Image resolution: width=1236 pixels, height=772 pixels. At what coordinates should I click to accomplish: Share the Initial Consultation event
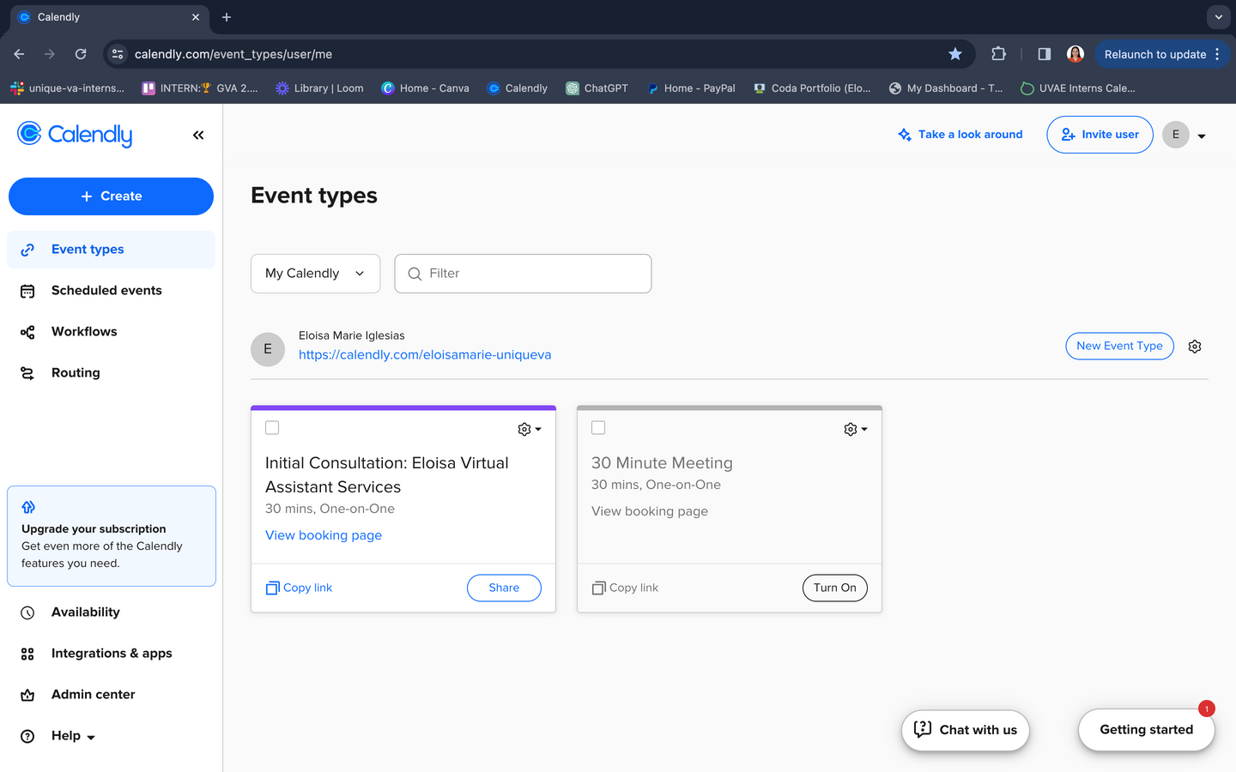(504, 588)
